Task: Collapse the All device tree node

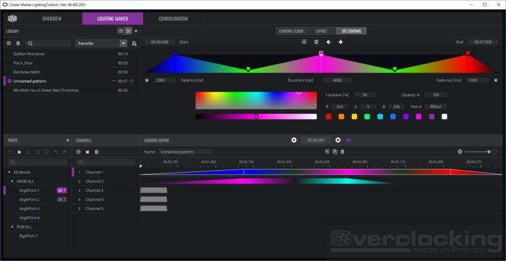Action: coord(9,173)
